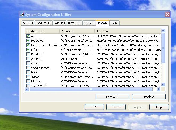Enable the hkcmd startup checkbox
The height and width of the screenshot is (130, 176).
tap(28, 72)
